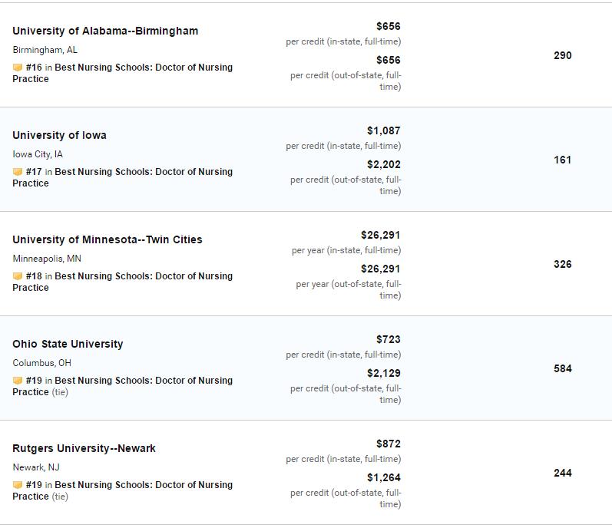612x528 pixels.
Task: Click Iowa's #17 Doctor of Nursing Practice ranking
Action: (123, 177)
